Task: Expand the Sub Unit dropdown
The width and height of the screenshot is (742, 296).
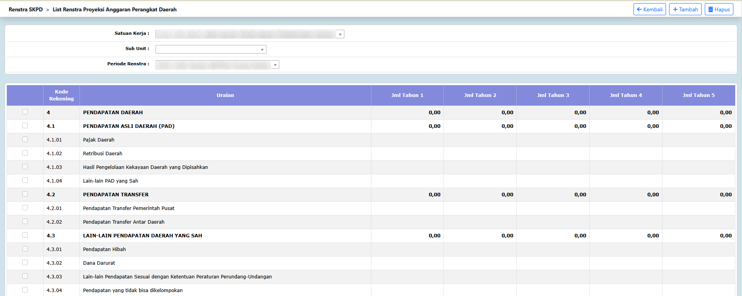Action: tap(211, 49)
